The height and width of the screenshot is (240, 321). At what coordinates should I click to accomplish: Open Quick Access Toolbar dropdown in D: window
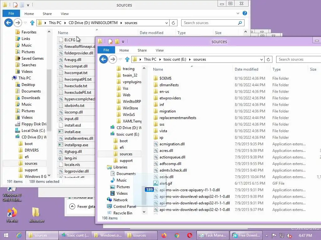pyautogui.click(x=28, y=5)
